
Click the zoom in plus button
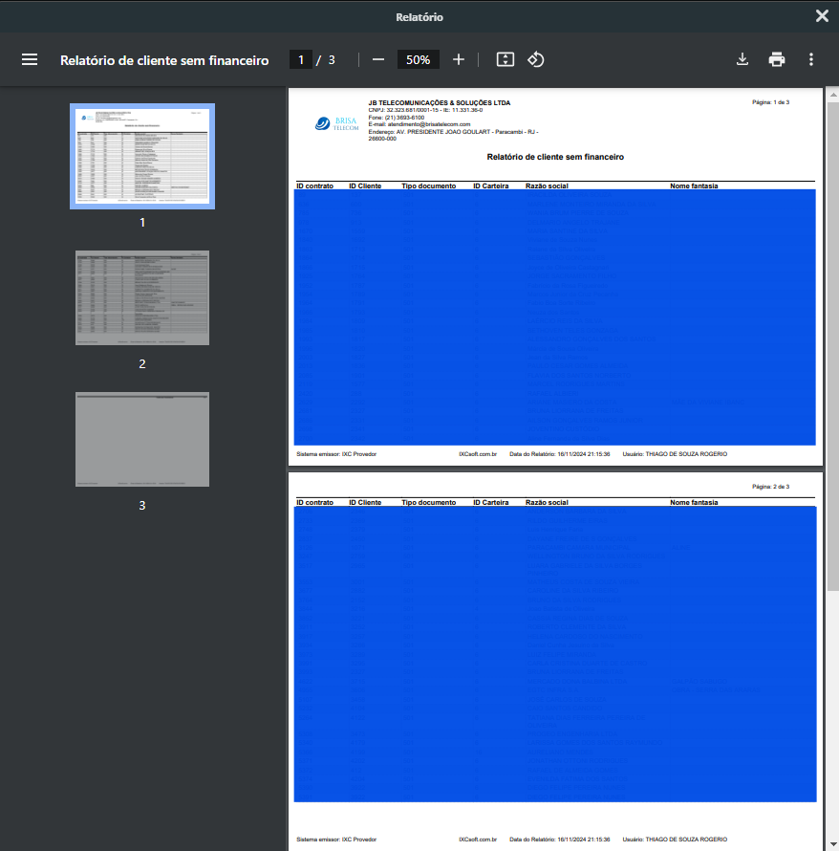459,59
